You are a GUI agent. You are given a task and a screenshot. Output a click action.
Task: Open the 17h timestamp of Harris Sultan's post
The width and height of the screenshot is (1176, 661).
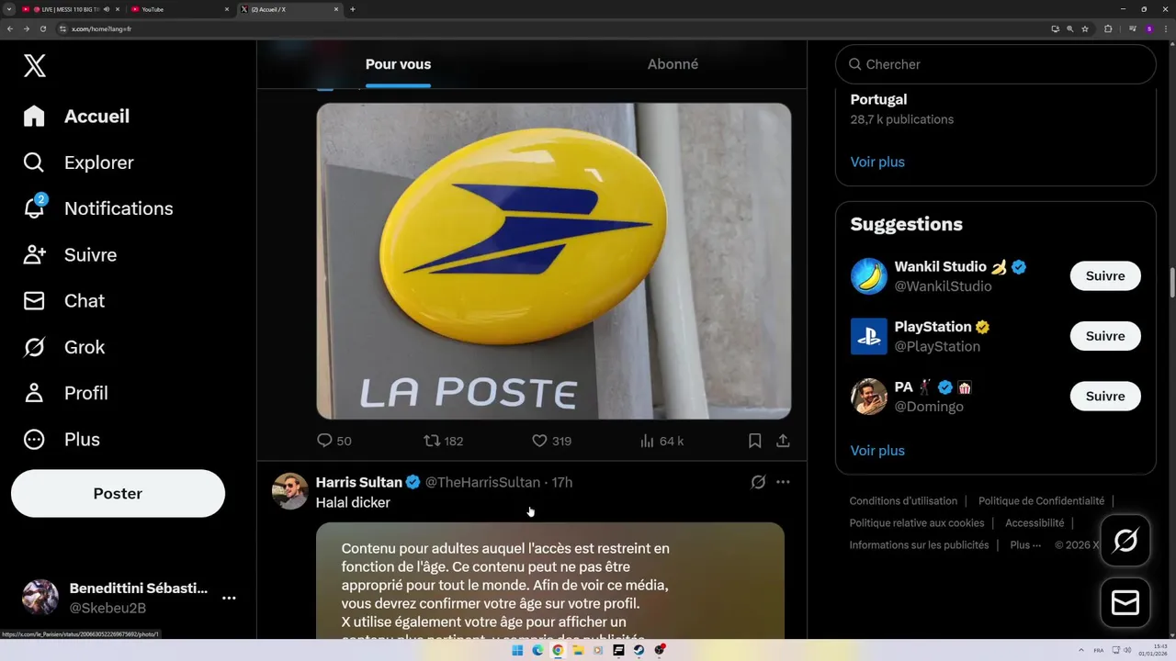[x=562, y=482]
